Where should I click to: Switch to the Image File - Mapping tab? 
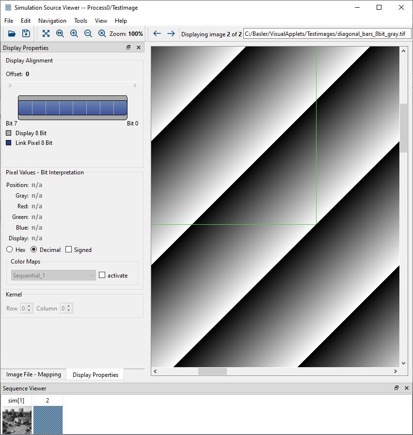pos(33,374)
